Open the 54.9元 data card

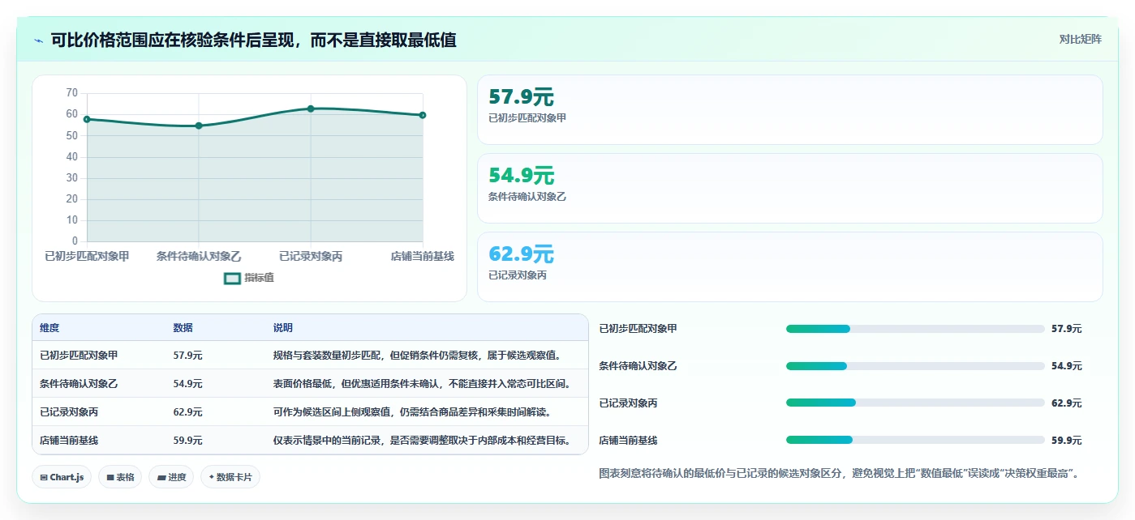[x=789, y=188]
